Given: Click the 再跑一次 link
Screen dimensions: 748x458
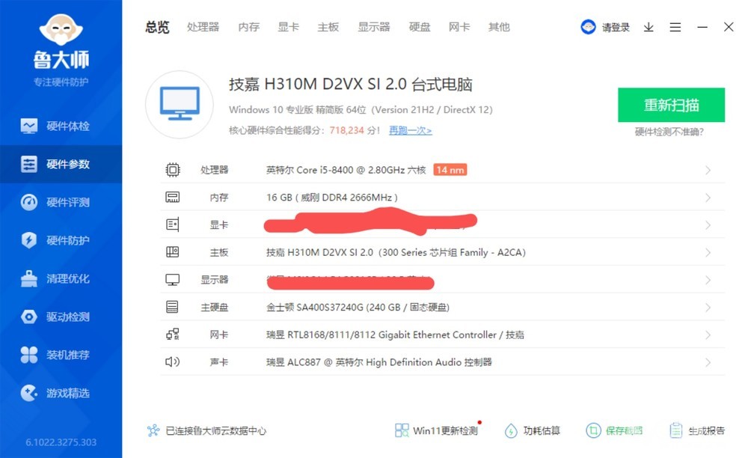Looking at the screenshot, I should [x=410, y=130].
